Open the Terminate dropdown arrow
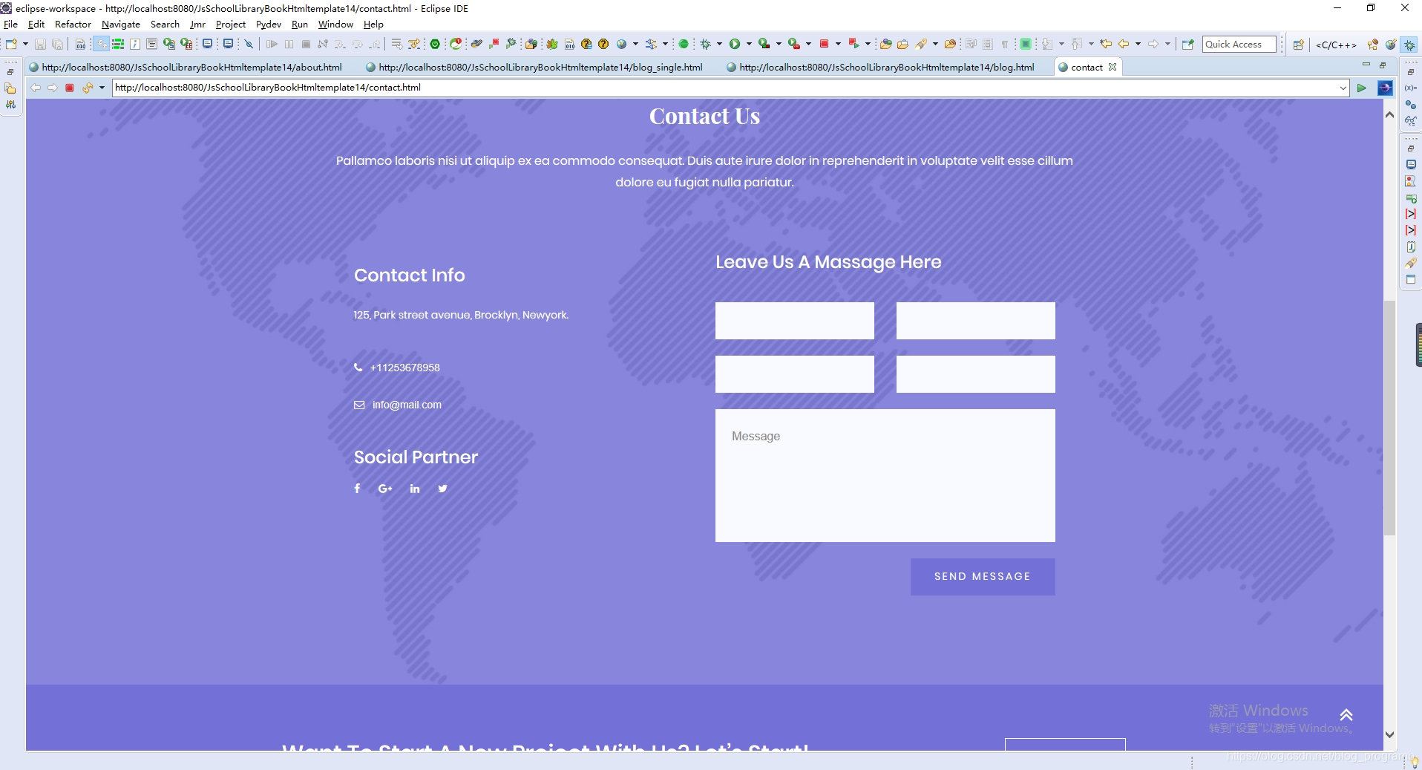Screen dimensions: 1422x770 838,45
